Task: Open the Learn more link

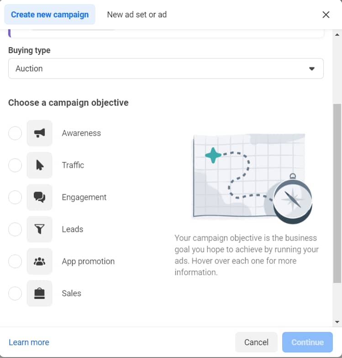Action: [x=29, y=342]
